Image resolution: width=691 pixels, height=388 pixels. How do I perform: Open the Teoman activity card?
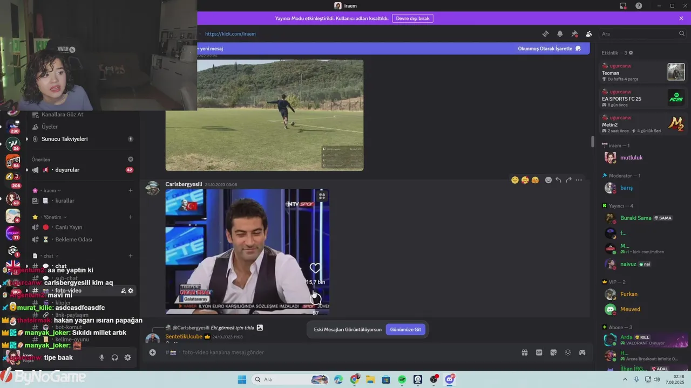[x=643, y=72]
